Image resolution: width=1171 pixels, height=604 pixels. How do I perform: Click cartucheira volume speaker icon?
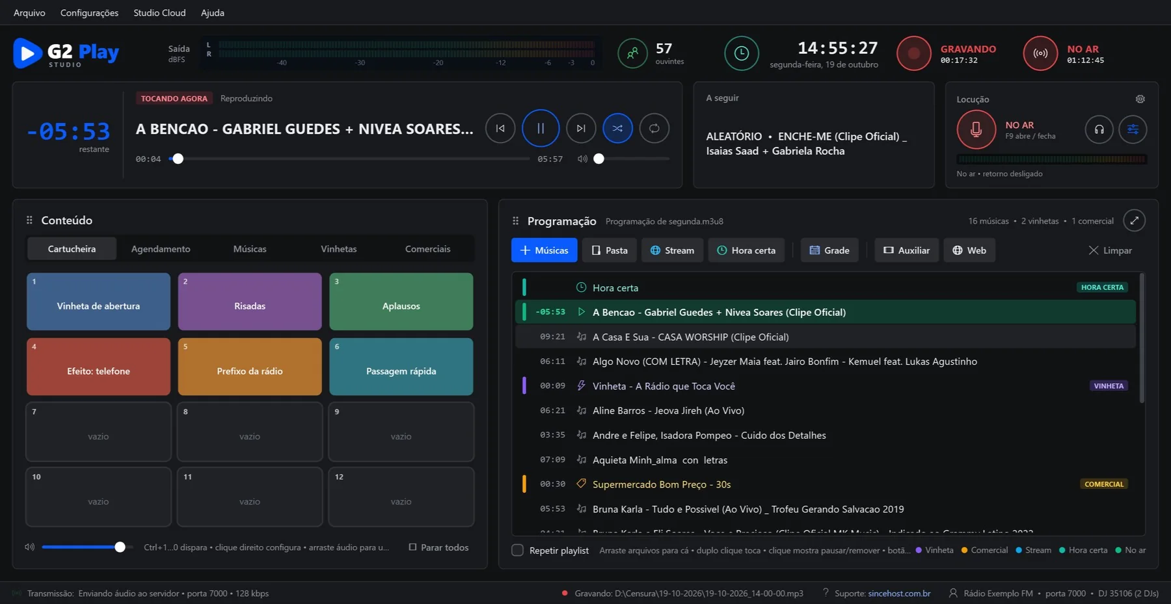click(29, 547)
